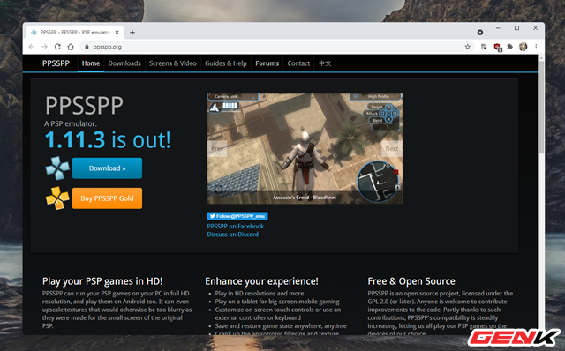Bookmark this page with star icon
The image size is (565, 351).
pyautogui.click(x=467, y=47)
